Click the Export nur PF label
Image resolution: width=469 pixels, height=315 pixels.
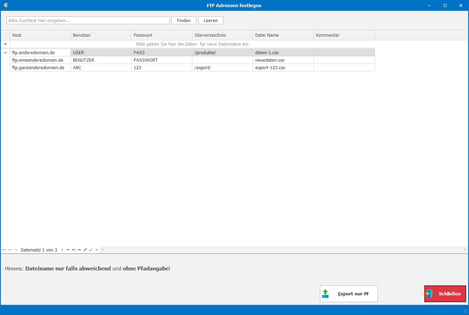pyautogui.click(x=354, y=294)
